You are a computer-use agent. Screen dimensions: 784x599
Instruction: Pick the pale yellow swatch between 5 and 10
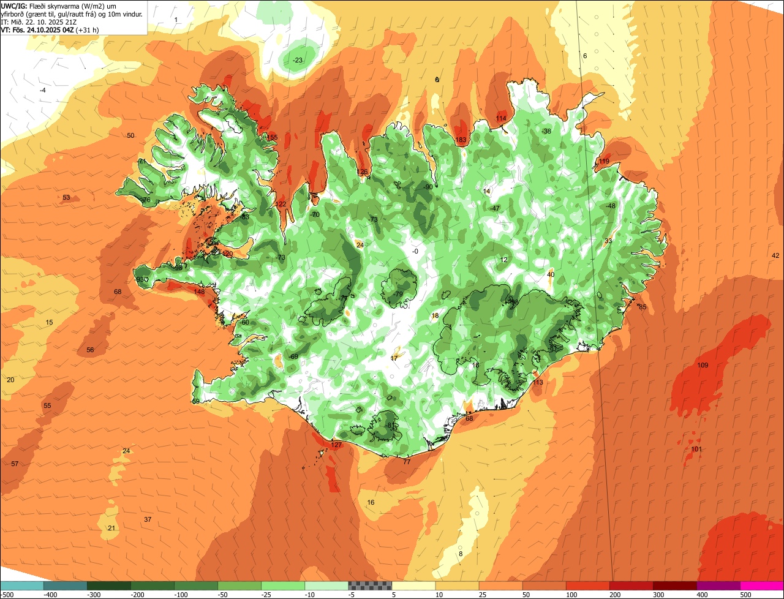413,586
